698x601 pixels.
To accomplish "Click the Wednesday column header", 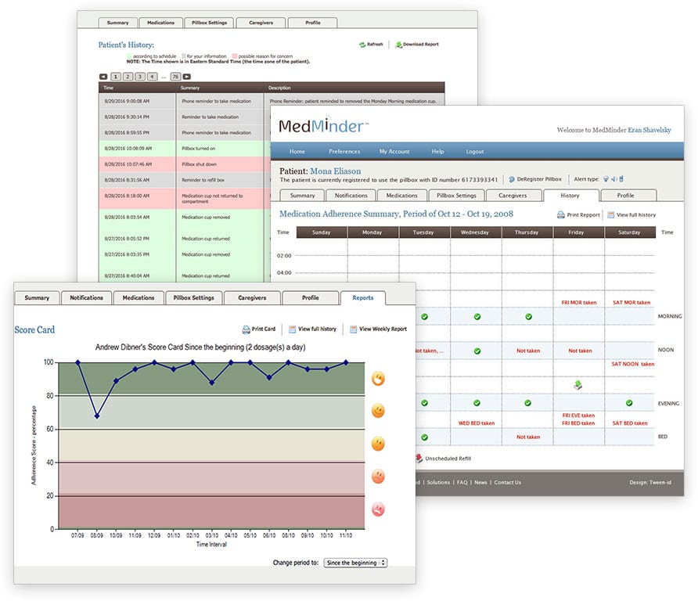I will tap(476, 232).
